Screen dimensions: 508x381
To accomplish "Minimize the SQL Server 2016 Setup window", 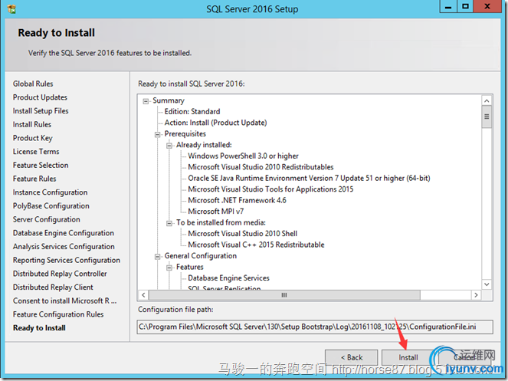I will [x=448, y=6].
